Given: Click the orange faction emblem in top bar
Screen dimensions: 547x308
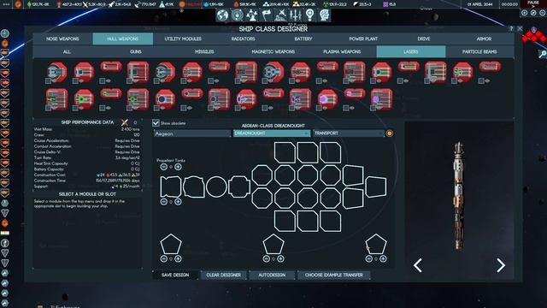Looking at the screenshot, I should click(x=18, y=4).
